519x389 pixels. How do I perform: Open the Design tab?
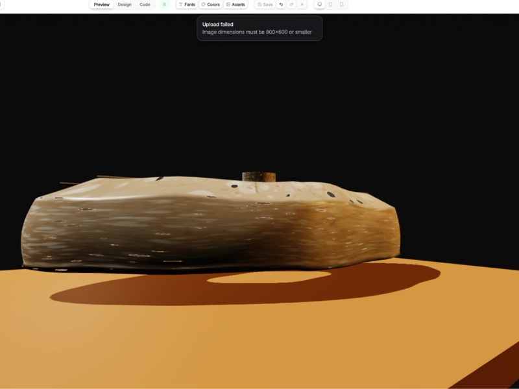[x=124, y=5]
